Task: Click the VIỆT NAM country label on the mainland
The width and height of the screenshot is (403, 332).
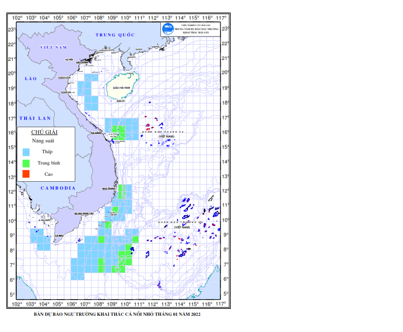Action: pyautogui.click(x=54, y=47)
